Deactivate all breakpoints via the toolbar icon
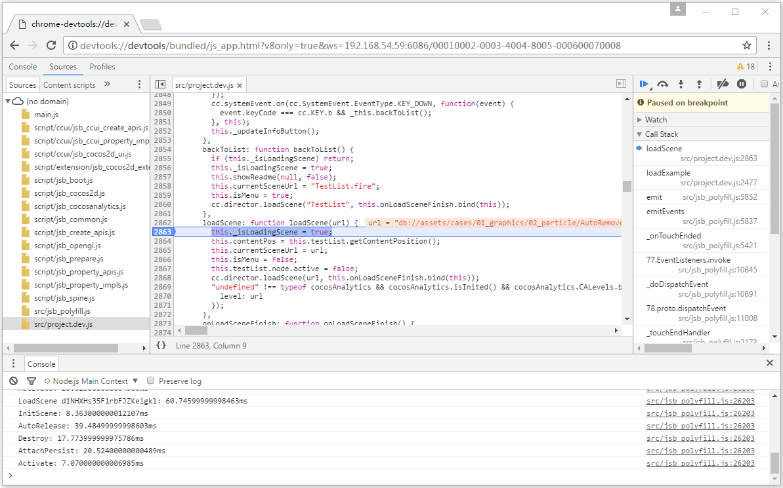Image resolution: width=783 pixels, height=488 pixels. (x=723, y=84)
